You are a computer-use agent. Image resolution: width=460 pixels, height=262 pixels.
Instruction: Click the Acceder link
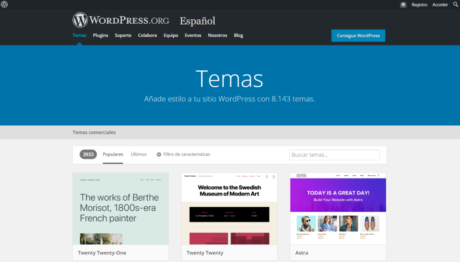pyautogui.click(x=439, y=4)
